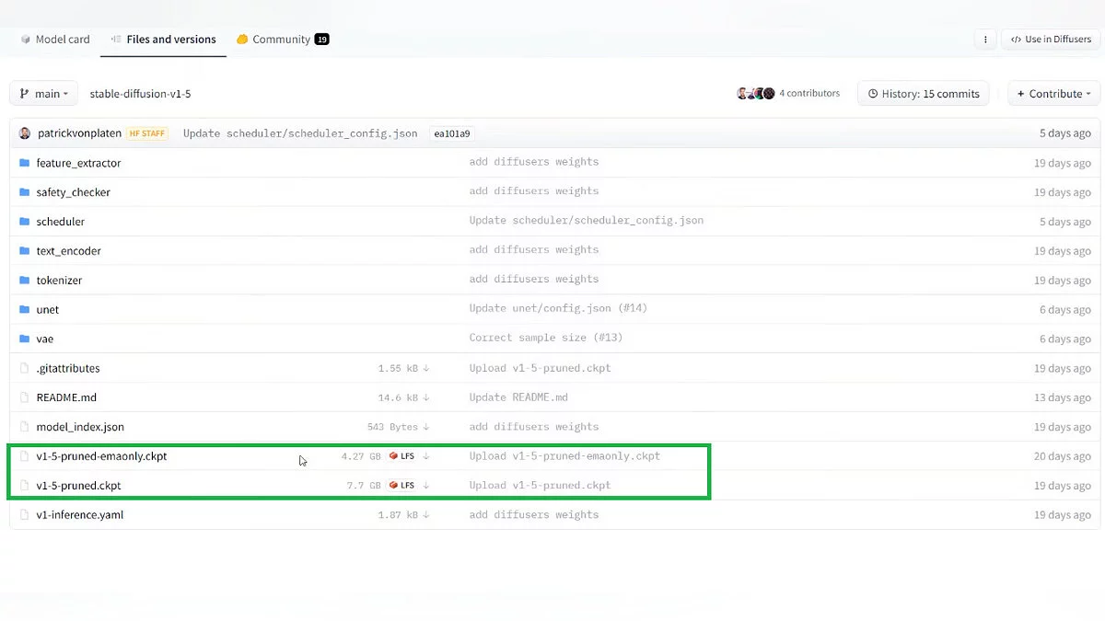This screenshot has height=621, width=1105.
Task: Click the scheduler folder icon
Action: click(25, 222)
